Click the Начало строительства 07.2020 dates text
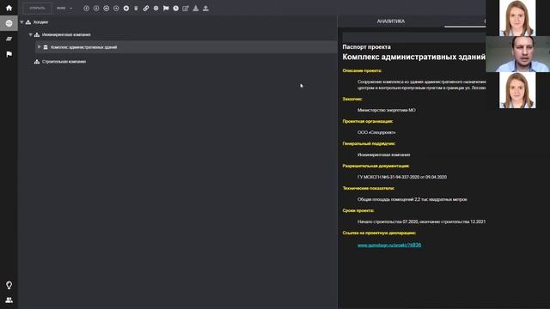Viewport: 550px width, 309px height. click(x=421, y=221)
